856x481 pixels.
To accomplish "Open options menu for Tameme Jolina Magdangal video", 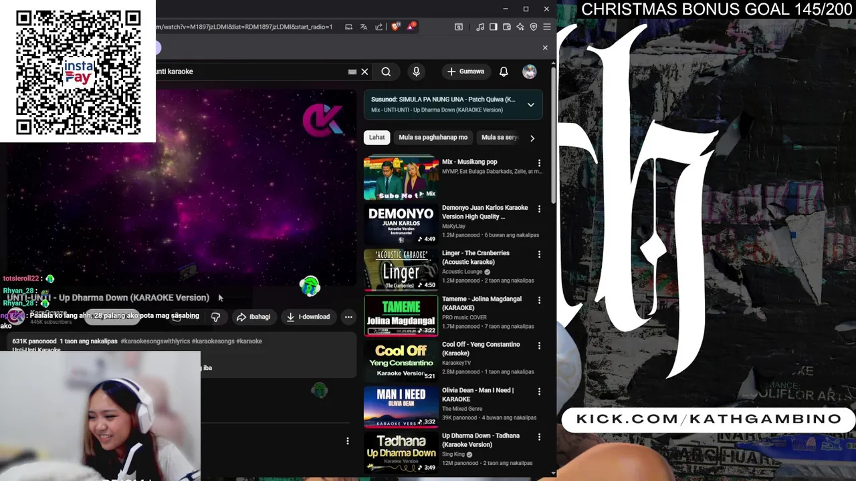I will click(539, 300).
